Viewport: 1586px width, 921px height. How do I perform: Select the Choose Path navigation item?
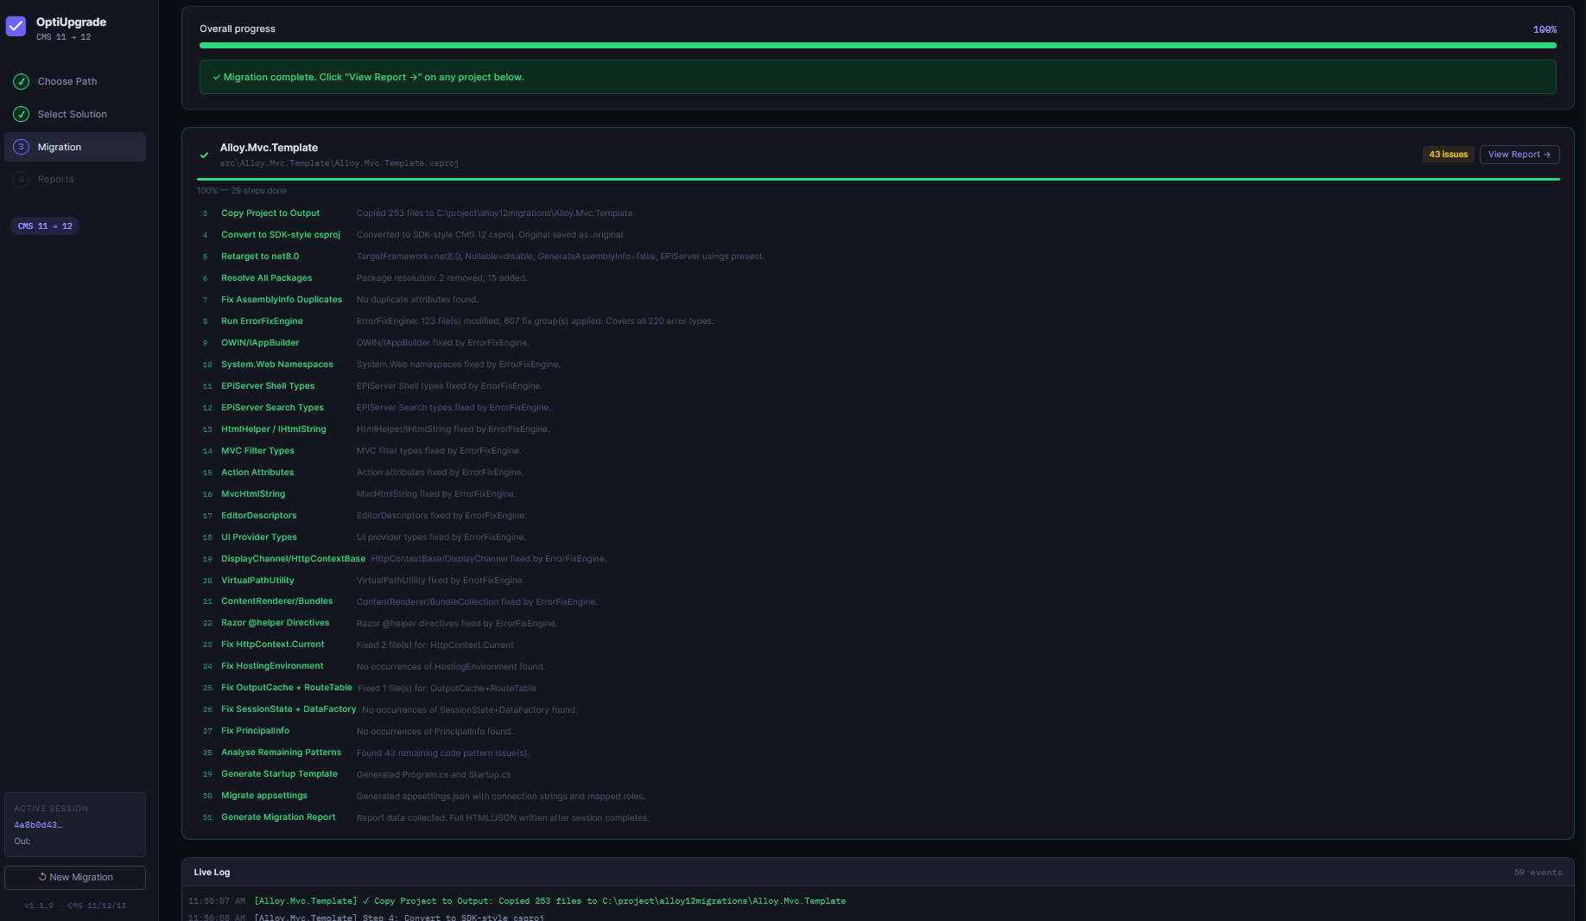pos(68,81)
